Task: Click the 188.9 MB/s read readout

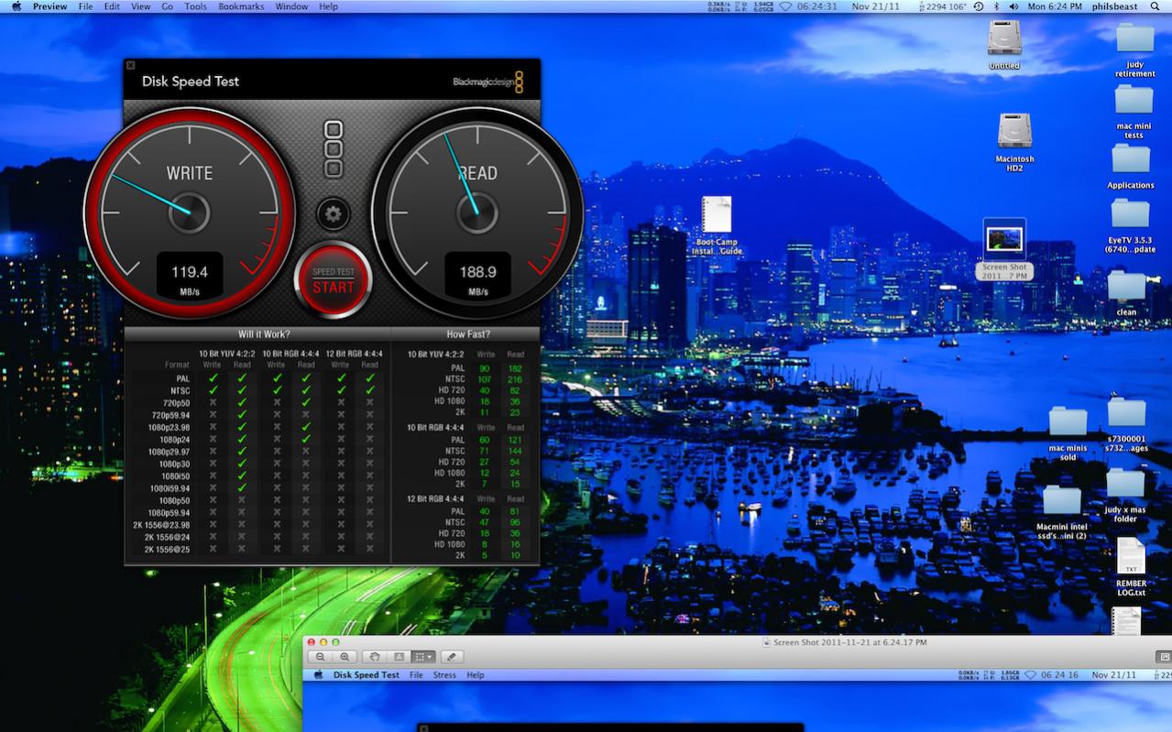Action: tap(477, 276)
